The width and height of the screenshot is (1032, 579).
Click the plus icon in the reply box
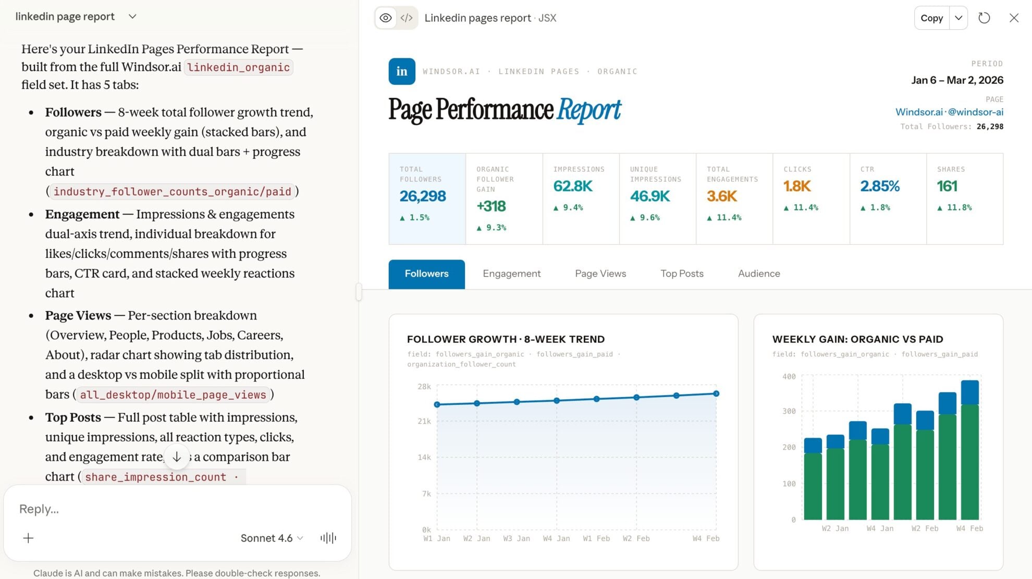pyautogui.click(x=28, y=538)
